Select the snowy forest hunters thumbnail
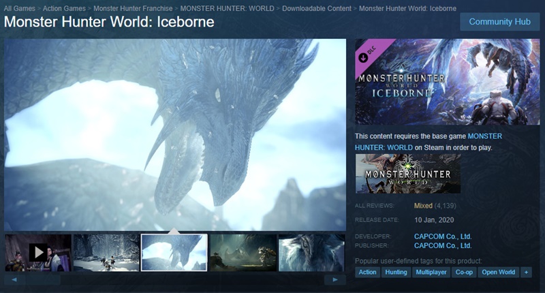Screen dimensions: 545x293 (x=106, y=253)
